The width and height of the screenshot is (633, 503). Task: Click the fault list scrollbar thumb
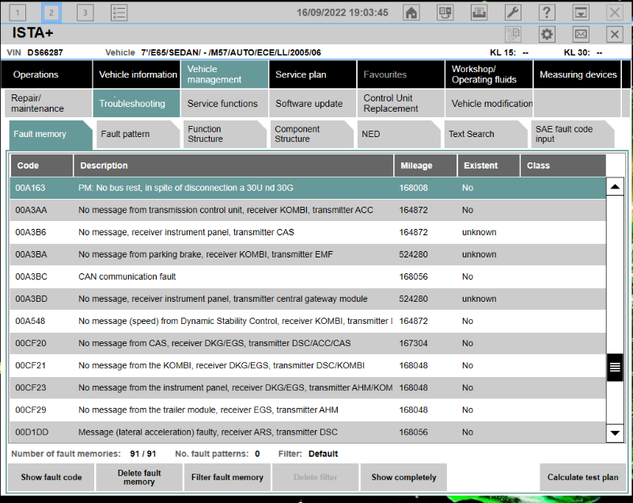click(615, 368)
